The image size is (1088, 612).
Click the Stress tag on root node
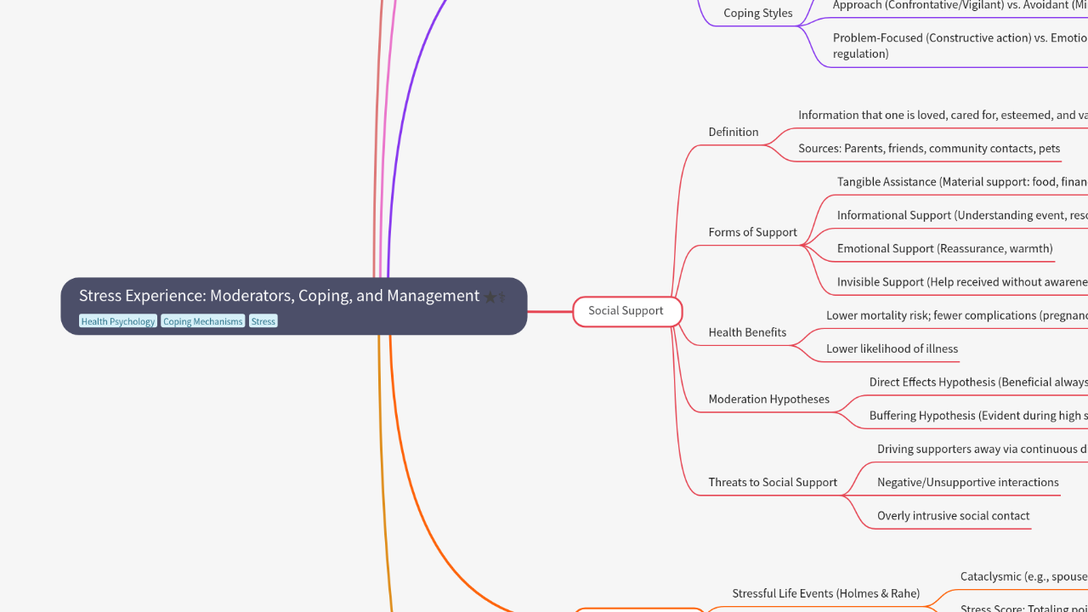pyautogui.click(x=263, y=321)
